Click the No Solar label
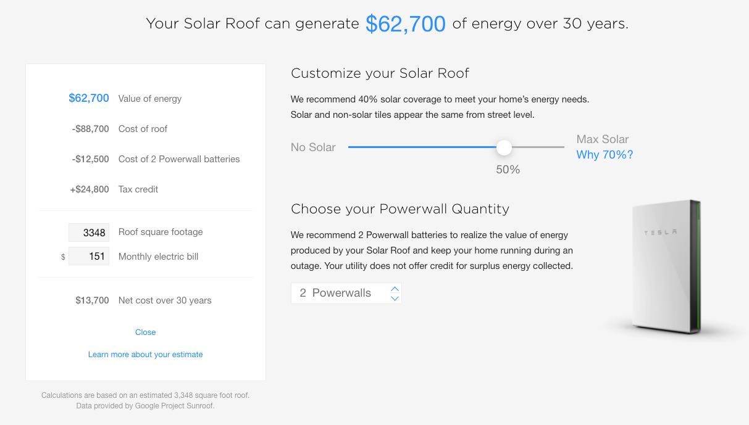The image size is (749, 425). (313, 147)
